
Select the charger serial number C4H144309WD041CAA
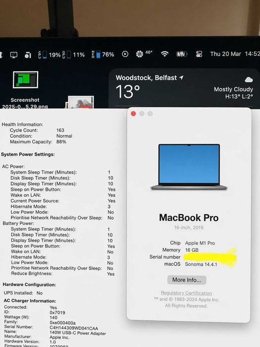tap(74, 328)
